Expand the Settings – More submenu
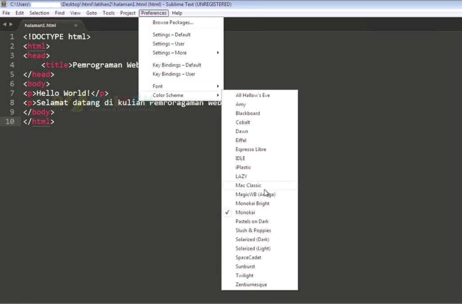 (x=181, y=53)
